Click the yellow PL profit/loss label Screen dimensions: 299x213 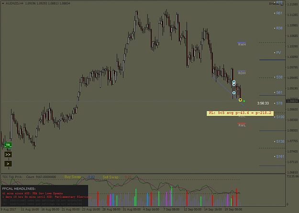click(x=240, y=113)
